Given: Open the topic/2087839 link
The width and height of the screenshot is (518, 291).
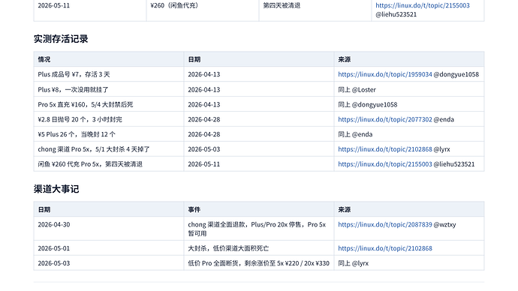Looking at the screenshot, I should pyautogui.click(x=385, y=224).
